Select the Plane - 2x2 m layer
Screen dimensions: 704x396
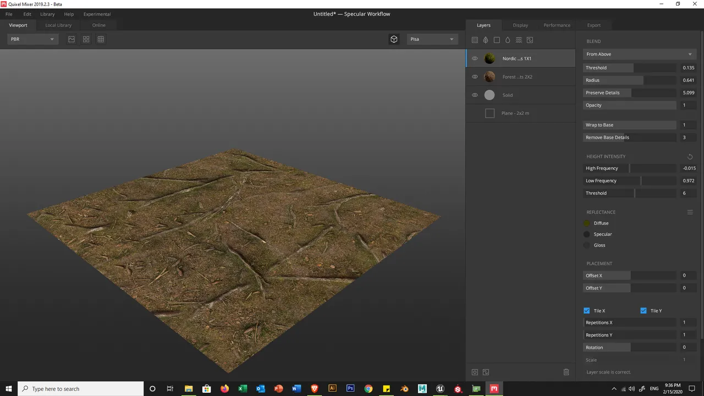(x=520, y=113)
